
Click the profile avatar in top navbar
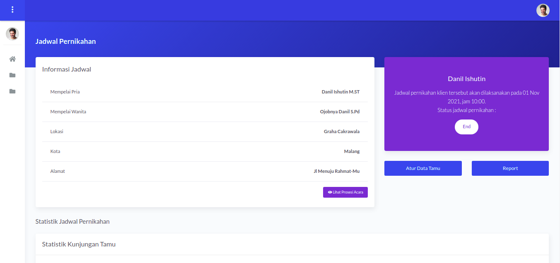[x=543, y=10]
